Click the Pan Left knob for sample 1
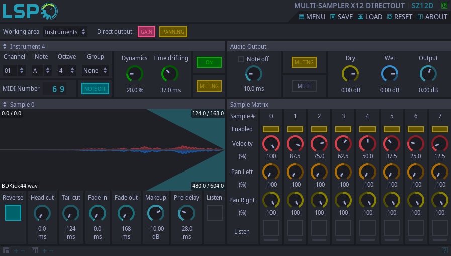Viewport: 451px width, 256px height. [295, 172]
